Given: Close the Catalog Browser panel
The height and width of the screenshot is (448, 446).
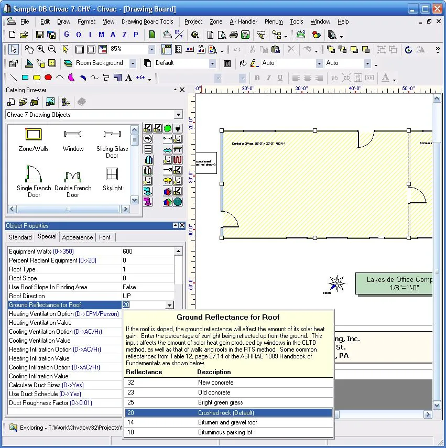Looking at the screenshot, I should coord(182,90).
